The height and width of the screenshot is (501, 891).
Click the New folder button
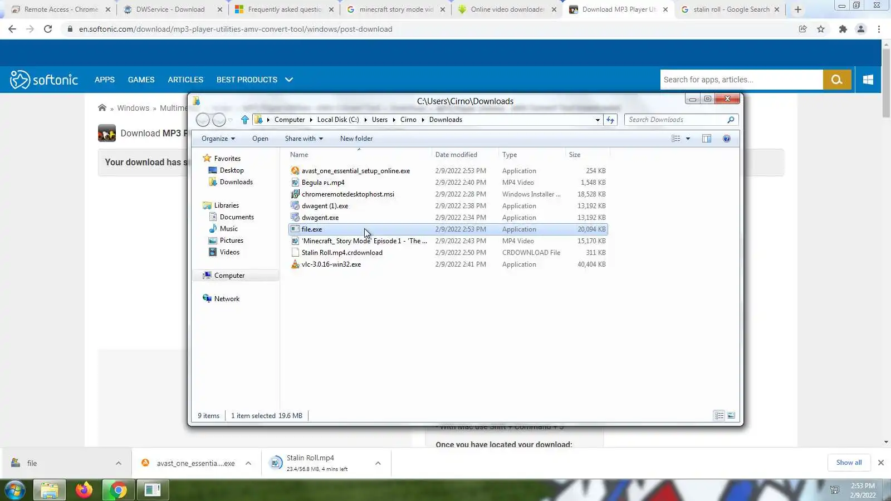pyautogui.click(x=356, y=139)
